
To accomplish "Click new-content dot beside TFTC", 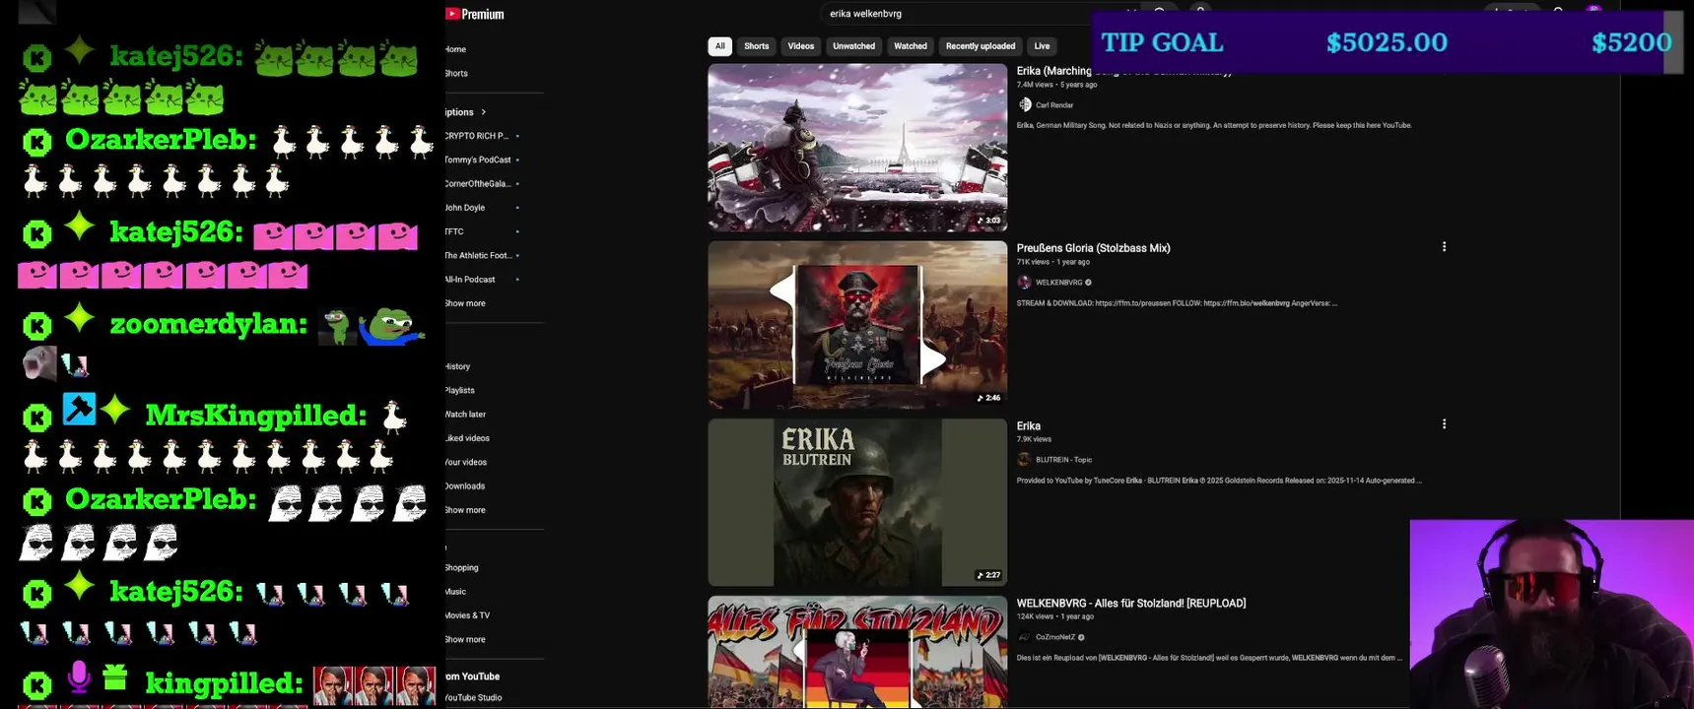I will point(517,231).
